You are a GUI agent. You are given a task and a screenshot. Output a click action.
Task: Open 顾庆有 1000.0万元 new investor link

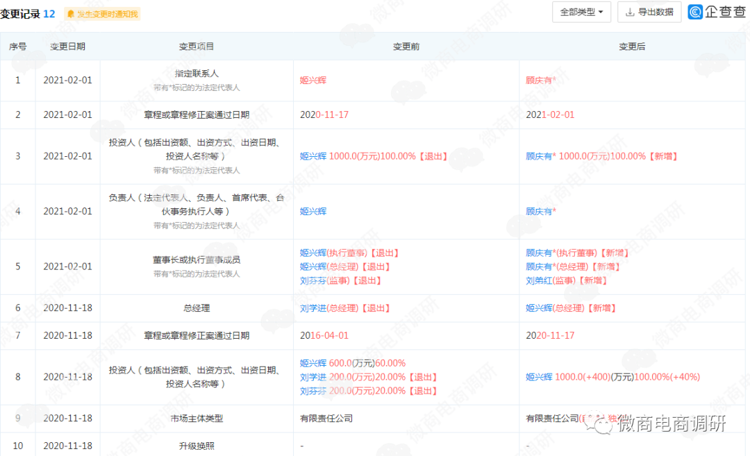click(601, 156)
